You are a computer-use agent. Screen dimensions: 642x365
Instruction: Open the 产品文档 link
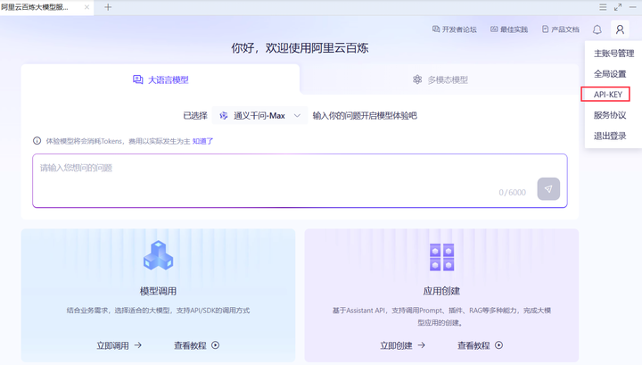click(561, 29)
